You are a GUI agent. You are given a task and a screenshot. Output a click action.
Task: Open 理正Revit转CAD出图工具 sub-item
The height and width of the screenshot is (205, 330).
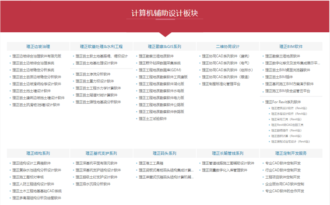[x=287, y=125]
